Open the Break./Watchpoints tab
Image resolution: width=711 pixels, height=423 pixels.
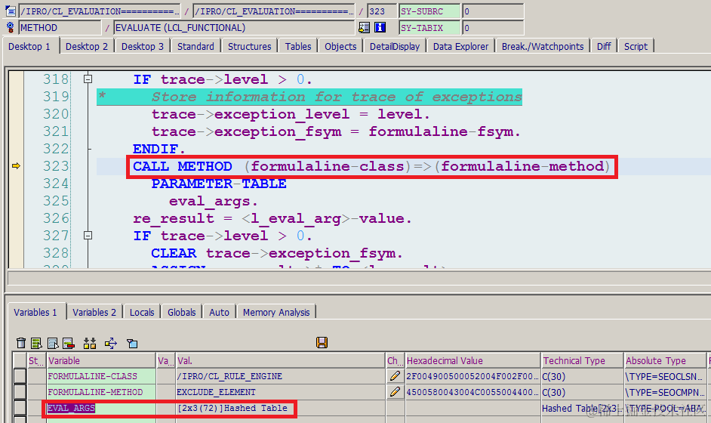[543, 46]
